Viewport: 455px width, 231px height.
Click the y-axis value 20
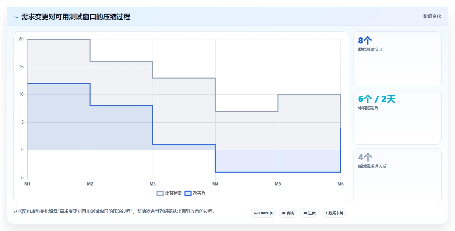pos(21,39)
